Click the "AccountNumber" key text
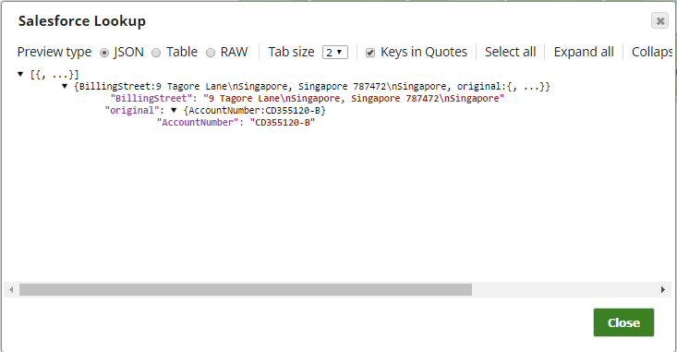The image size is (677, 352). [x=198, y=123]
